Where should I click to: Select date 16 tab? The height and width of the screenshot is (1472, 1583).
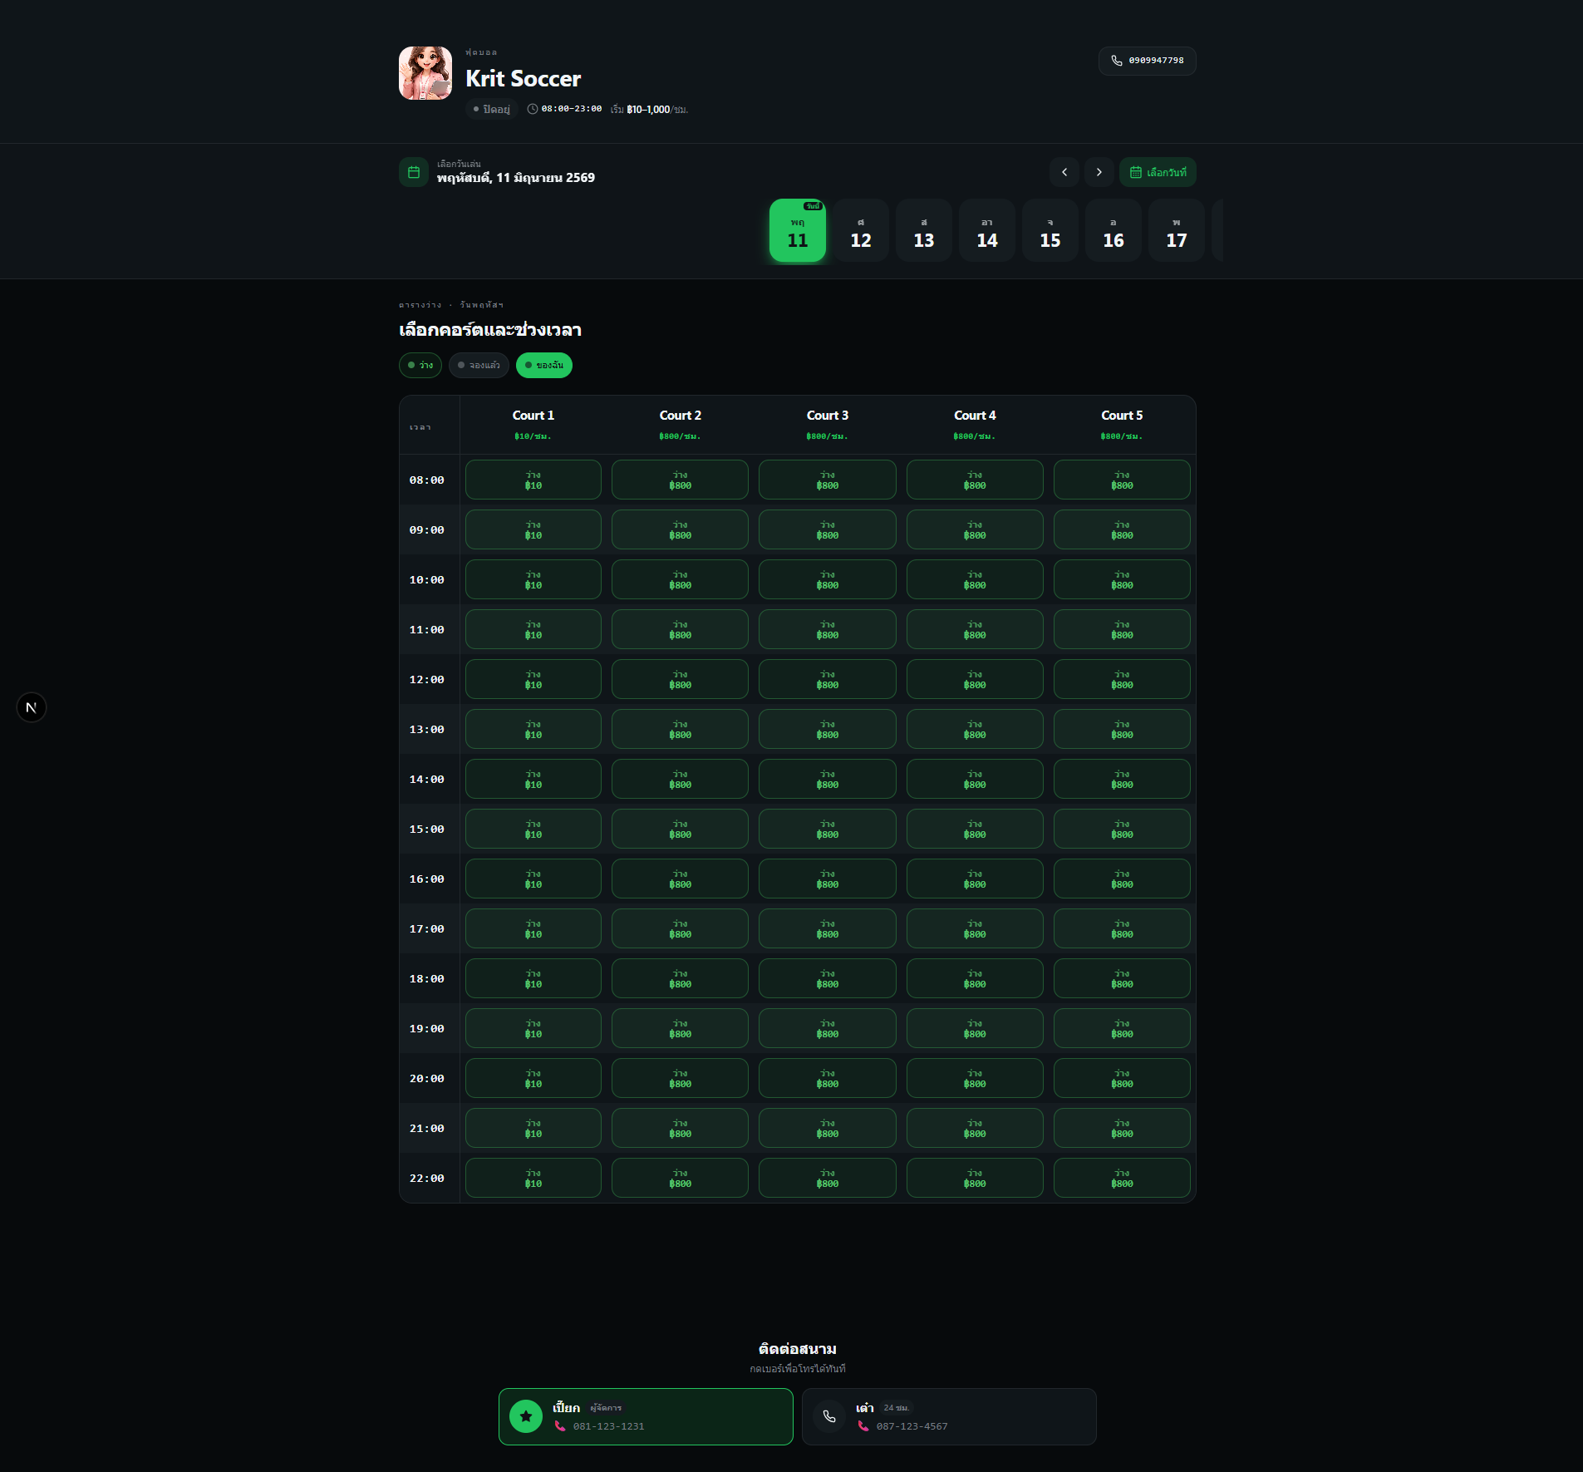click(x=1114, y=231)
